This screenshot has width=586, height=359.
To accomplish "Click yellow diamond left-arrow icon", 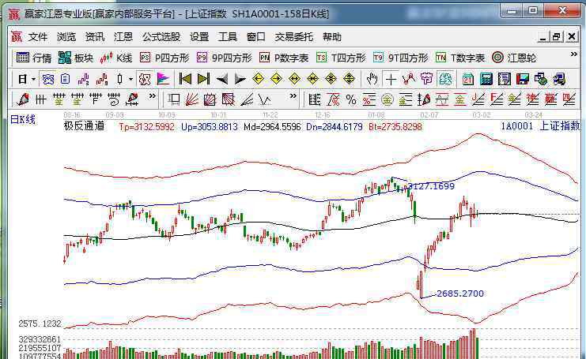I will coord(259,79).
